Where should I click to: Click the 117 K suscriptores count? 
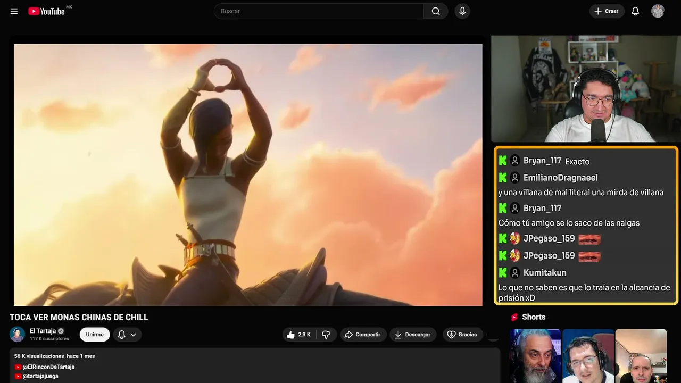pos(49,339)
